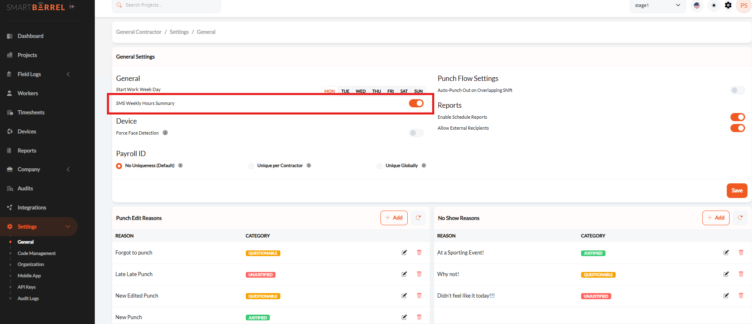Open the top-bar settings gear

(x=728, y=5)
